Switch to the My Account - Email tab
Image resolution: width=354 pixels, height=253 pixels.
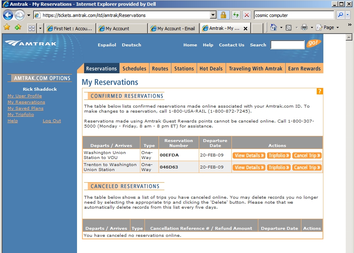[174, 29]
